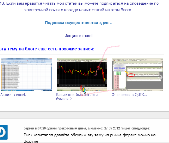
Task: Click the commenter name 'сергей'
Action: [x=29, y=128]
